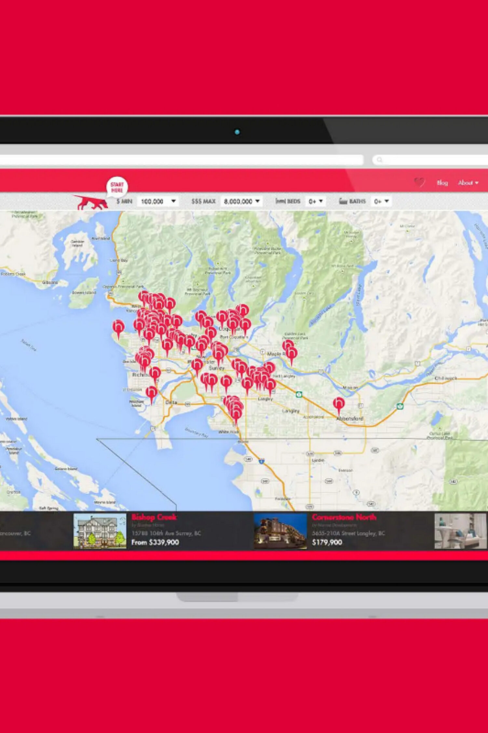Open the $ MIN price dropdown

(158, 201)
